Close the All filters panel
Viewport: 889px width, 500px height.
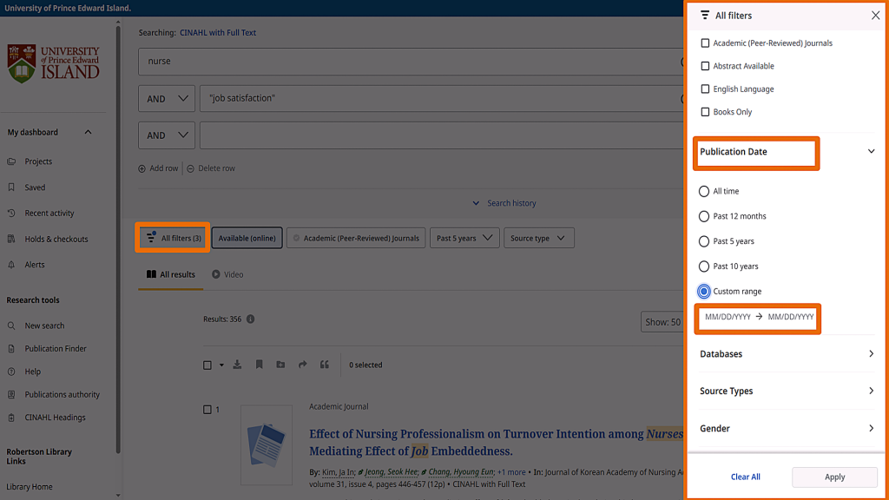click(x=875, y=16)
